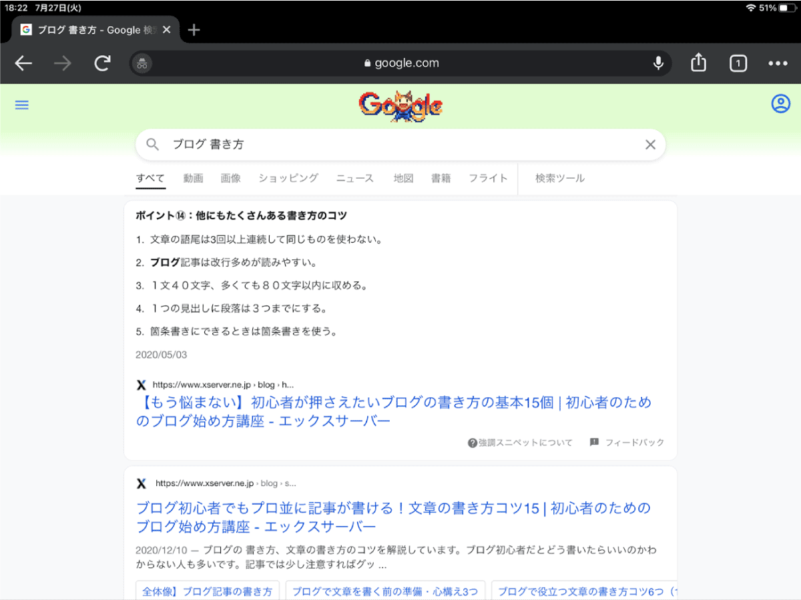Switch to the 画像 tab
Image resolution: width=801 pixels, height=600 pixels.
[x=231, y=178]
